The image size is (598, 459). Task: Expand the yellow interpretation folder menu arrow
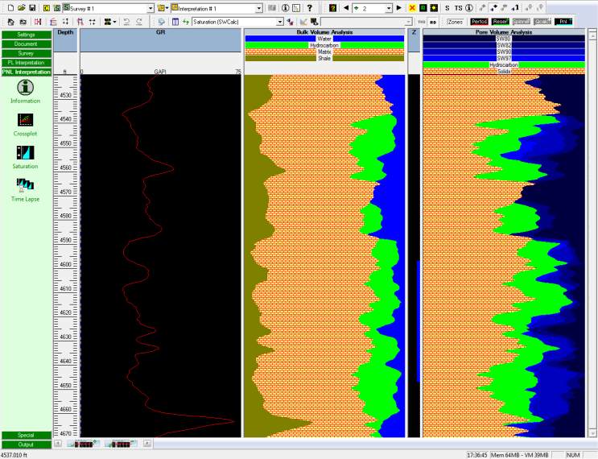tap(167, 8)
